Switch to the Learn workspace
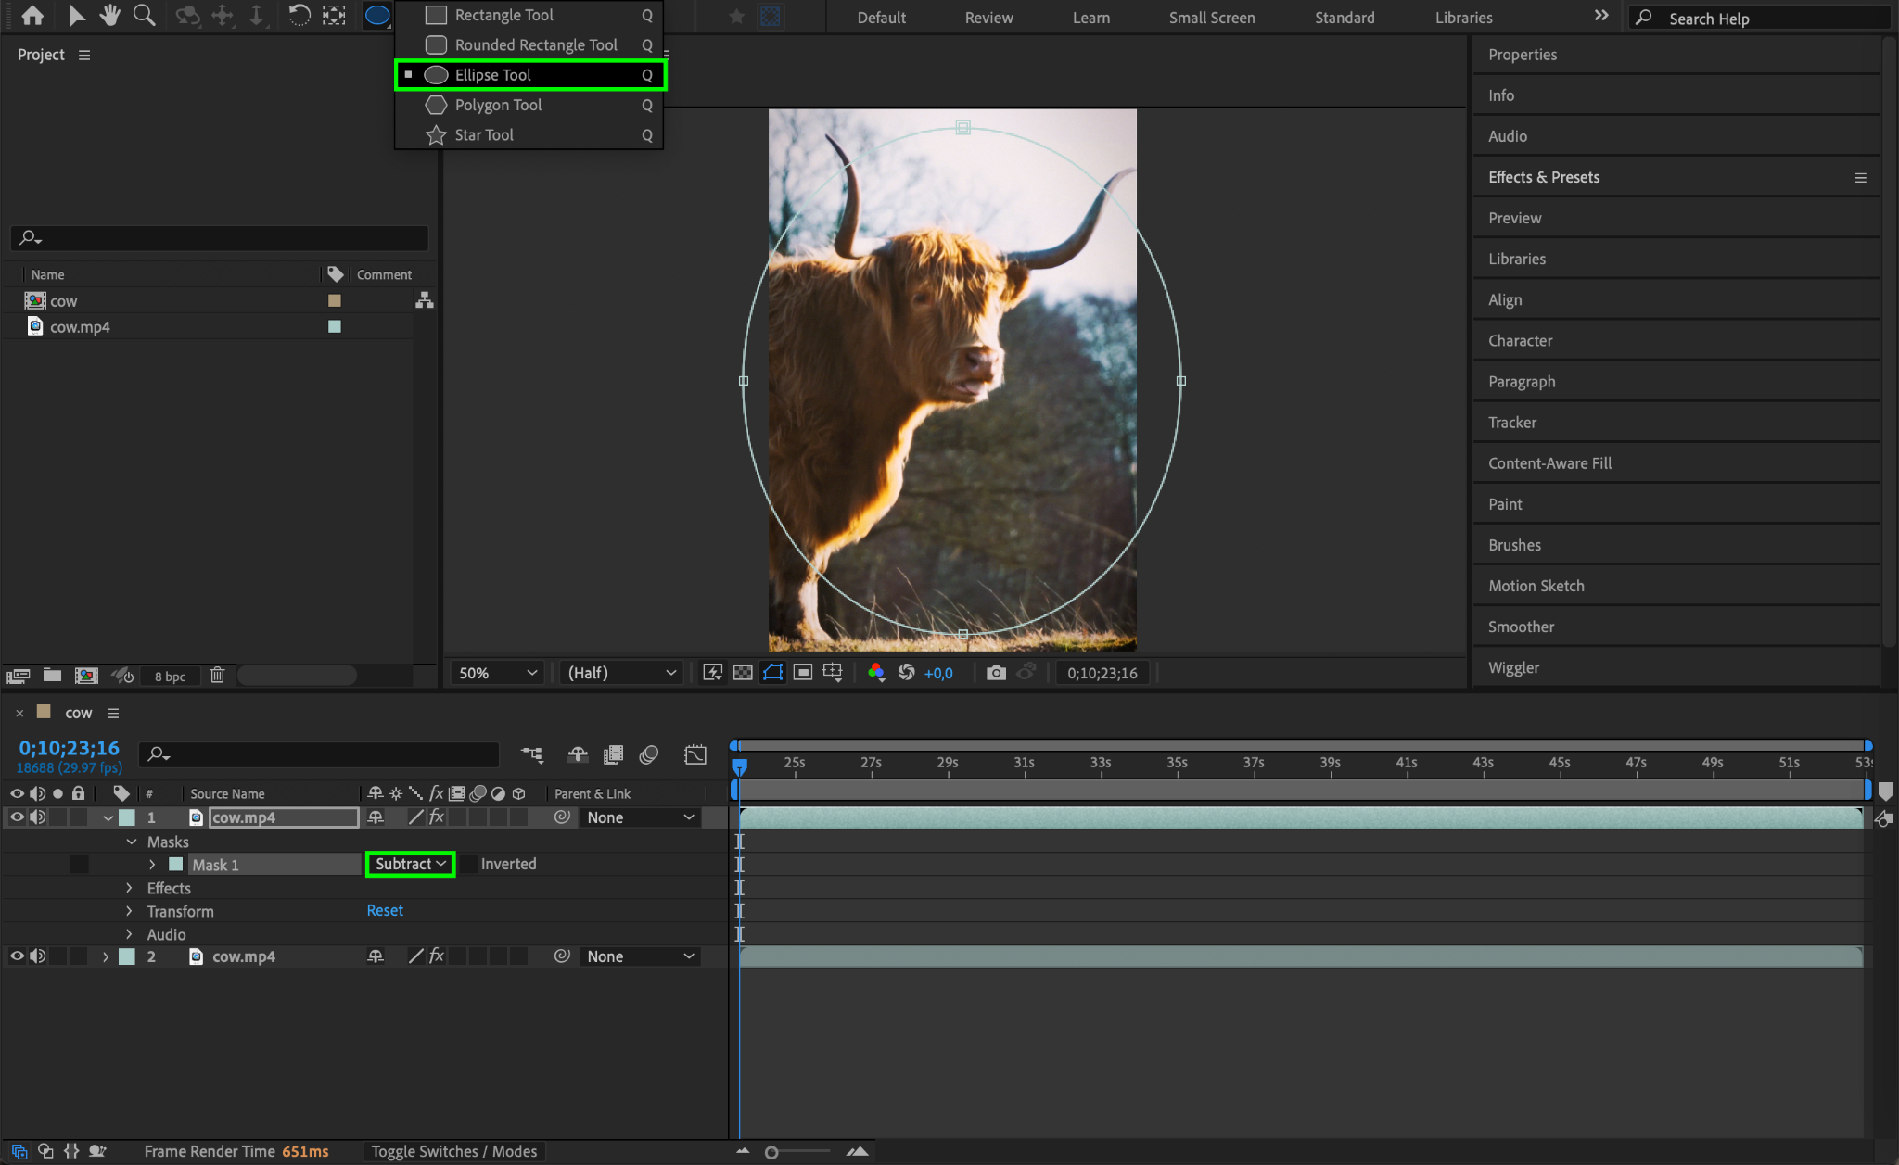The height and width of the screenshot is (1165, 1899). pos(1090,18)
